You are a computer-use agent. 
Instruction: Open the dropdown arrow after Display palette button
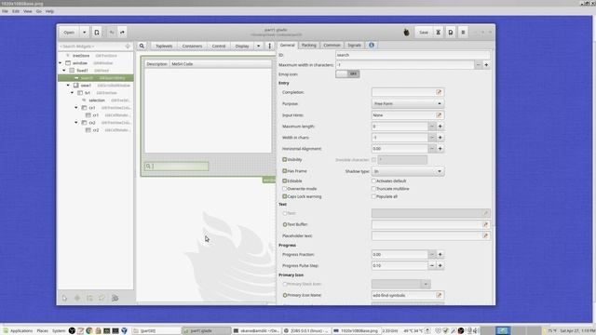[x=259, y=46]
